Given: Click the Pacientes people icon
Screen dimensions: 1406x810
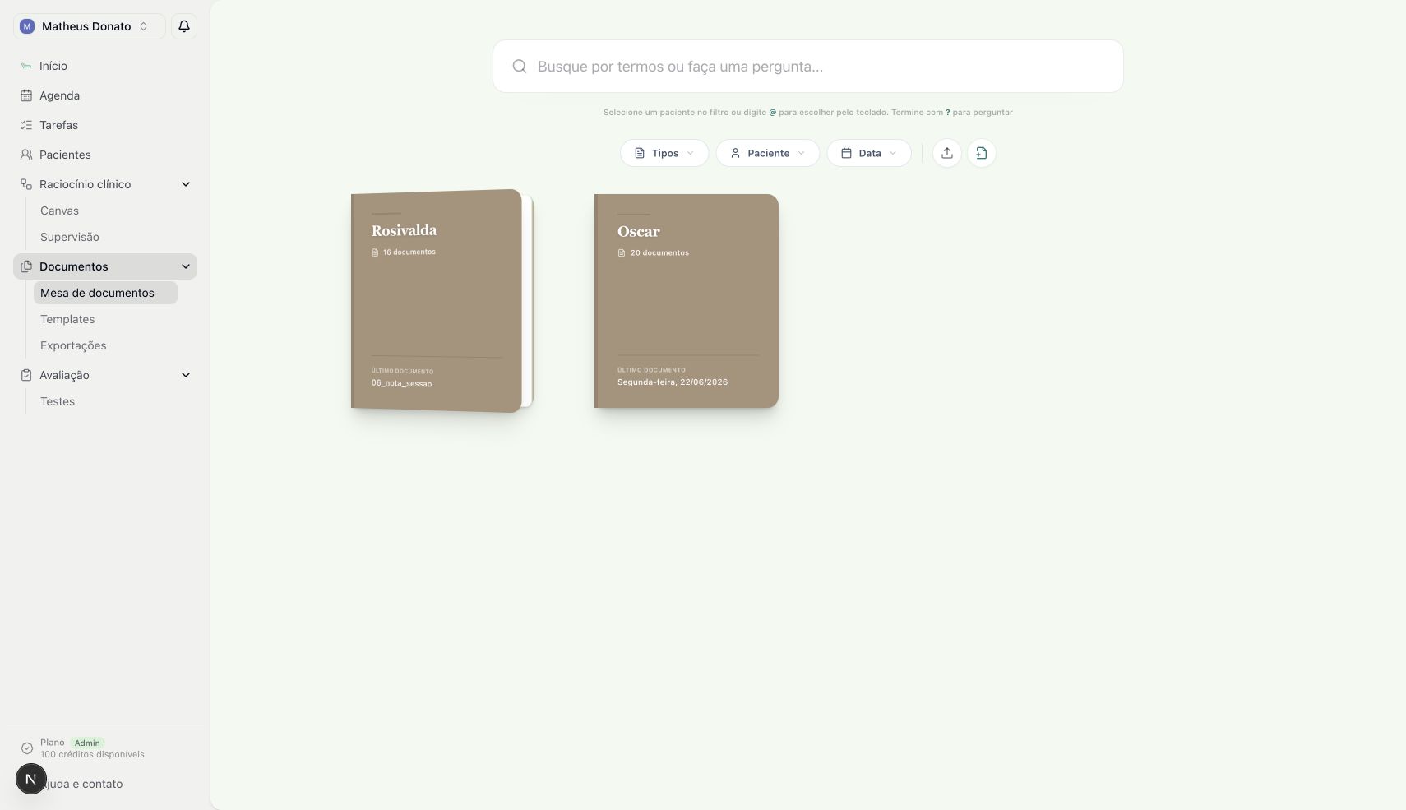Looking at the screenshot, I should 26,155.
